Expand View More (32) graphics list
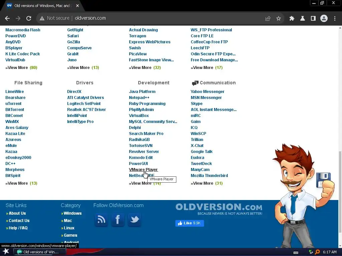Image resolution: width=342 pixels, height=256 pixels. [x=145, y=68]
